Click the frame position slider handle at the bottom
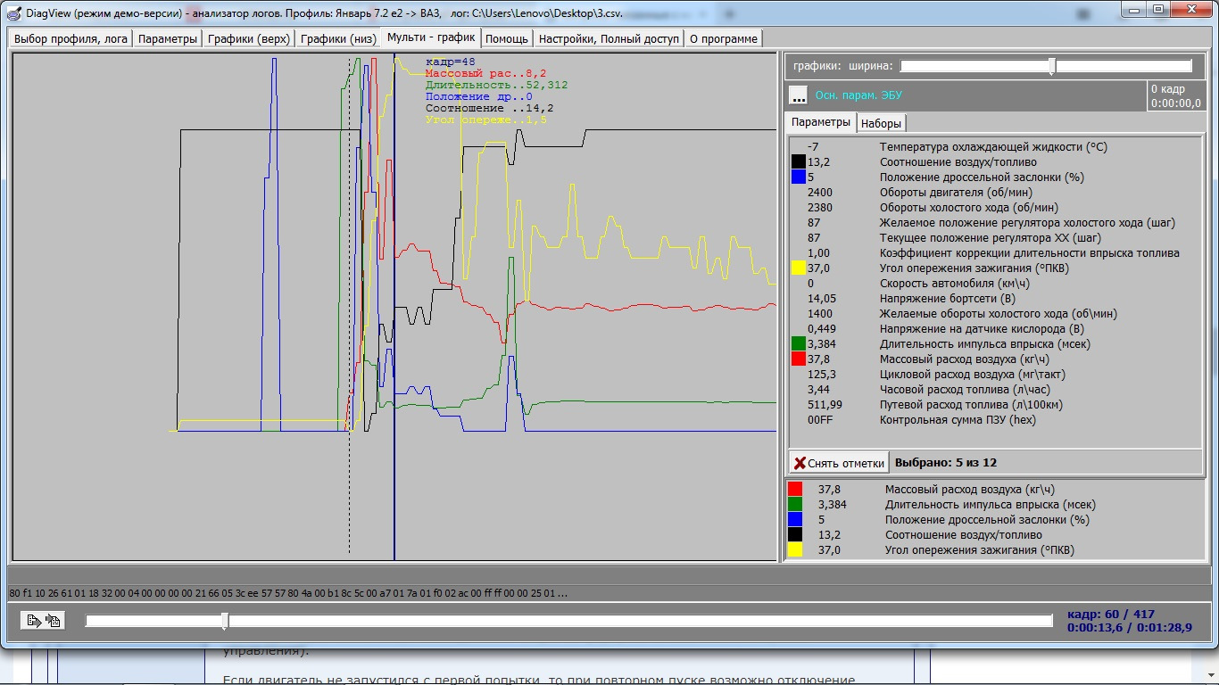This screenshot has height=685, width=1219. coord(225,621)
